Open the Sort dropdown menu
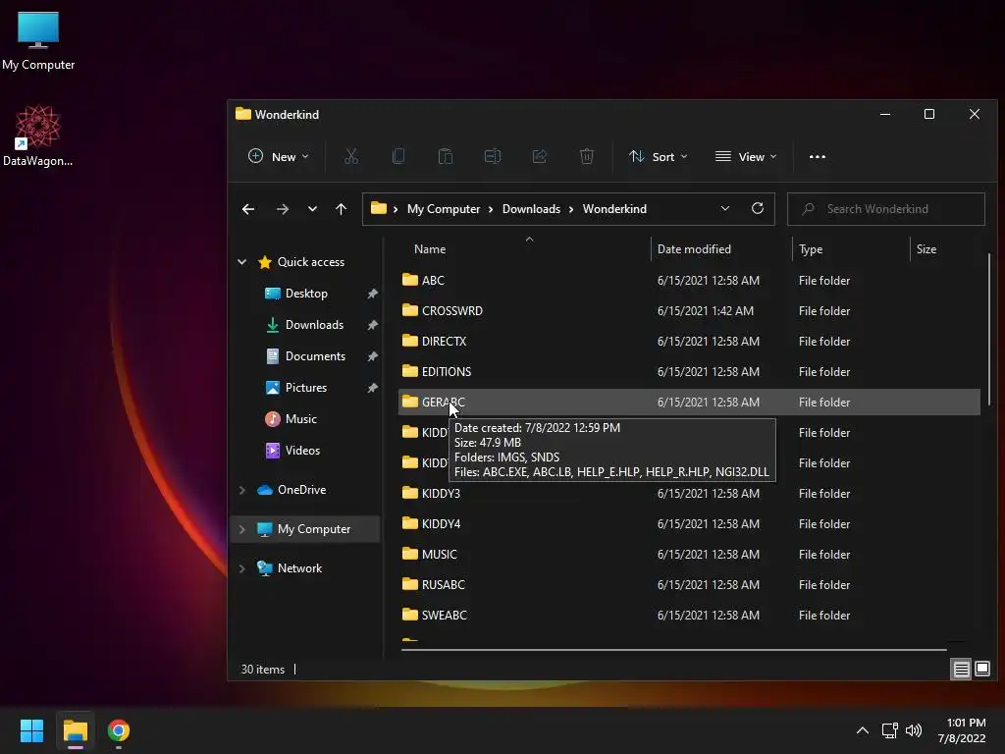The image size is (1005, 754). (659, 156)
